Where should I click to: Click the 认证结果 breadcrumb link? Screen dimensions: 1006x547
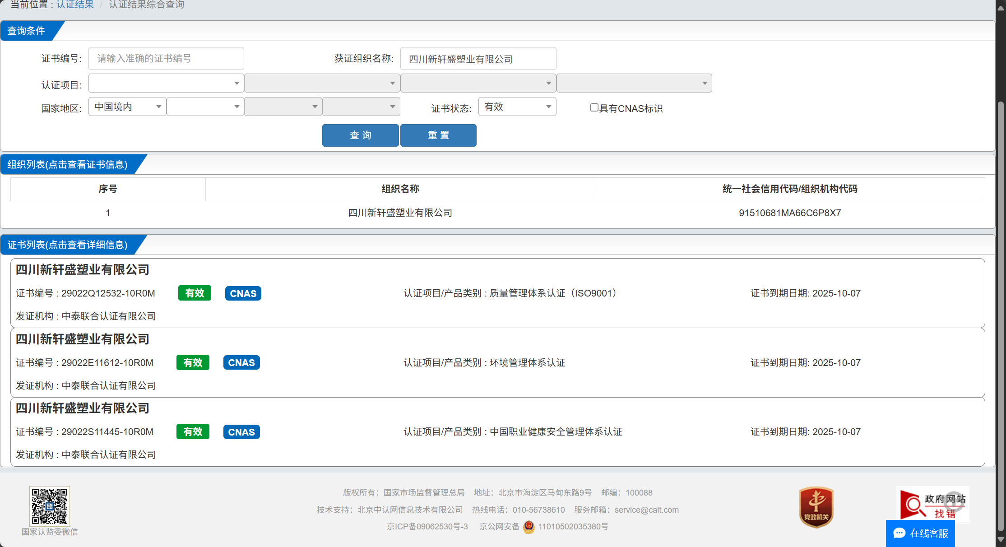coord(75,5)
